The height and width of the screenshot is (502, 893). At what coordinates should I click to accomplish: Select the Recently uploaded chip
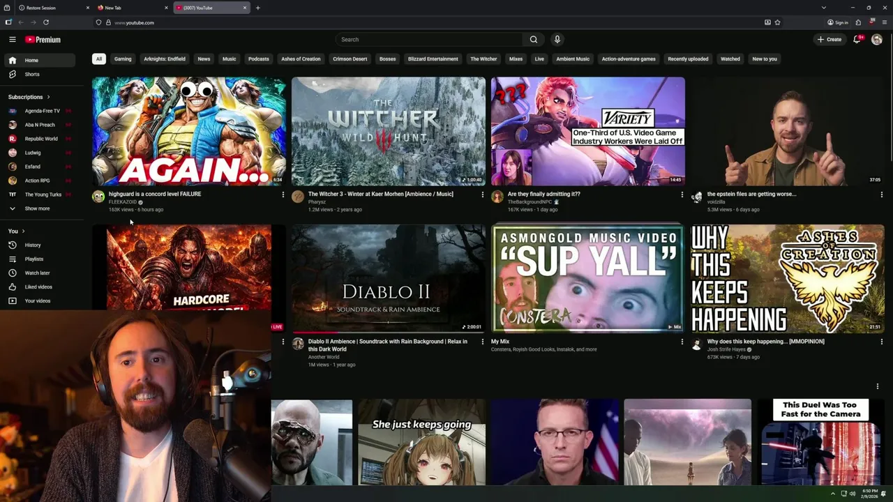(x=688, y=59)
